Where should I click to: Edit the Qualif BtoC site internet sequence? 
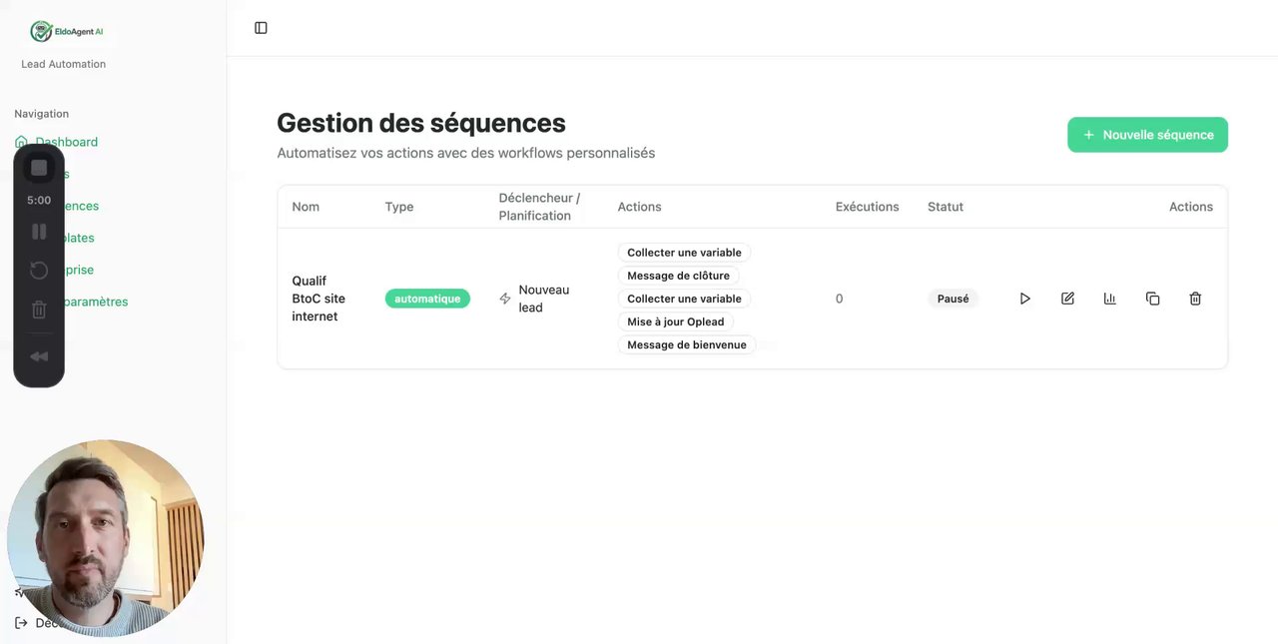(x=1067, y=299)
